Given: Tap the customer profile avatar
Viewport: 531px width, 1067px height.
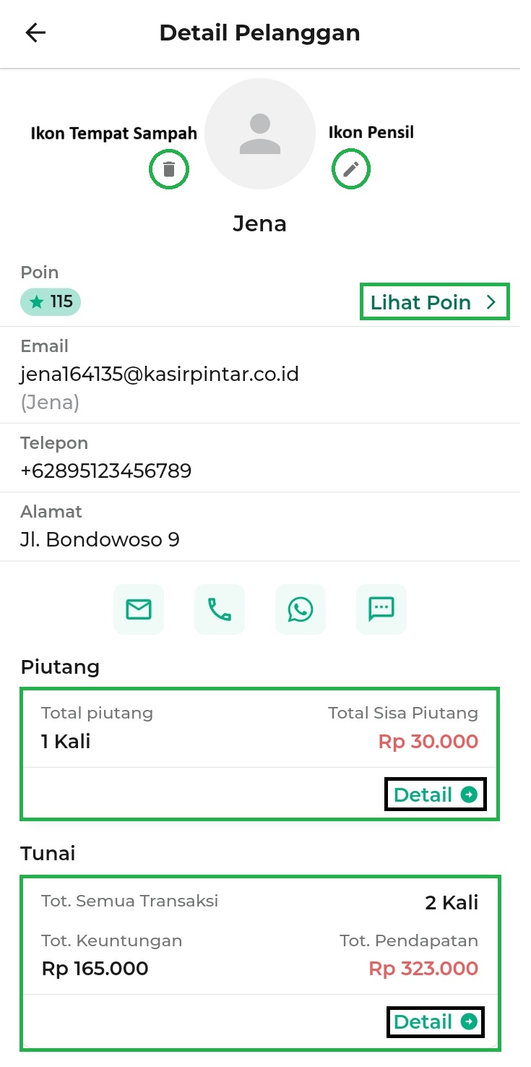Looking at the screenshot, I should (x=260, y=134).
